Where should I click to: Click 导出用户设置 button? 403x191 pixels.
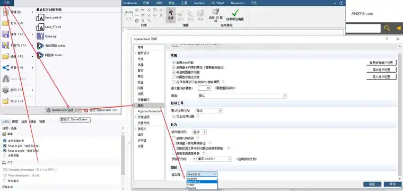381,70
